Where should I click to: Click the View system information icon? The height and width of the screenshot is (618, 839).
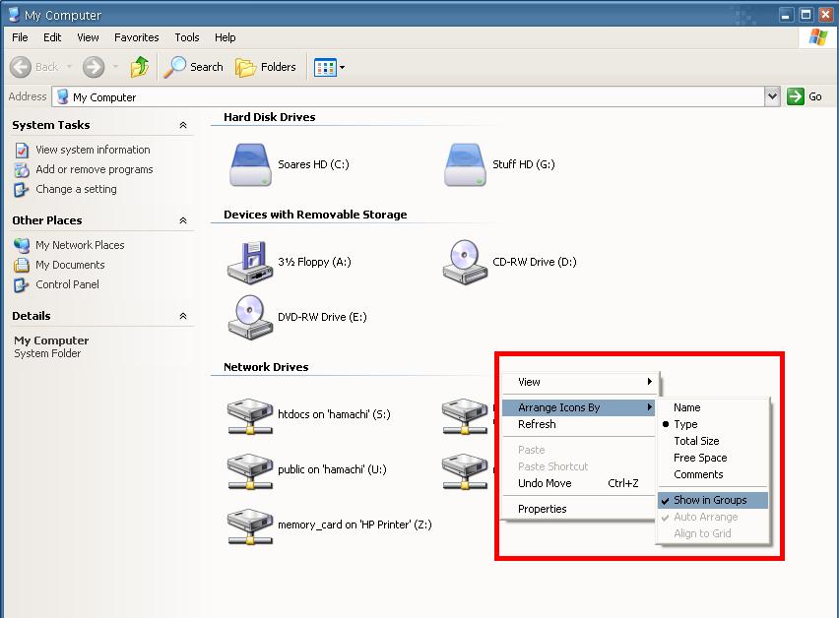tap(22, 151)
